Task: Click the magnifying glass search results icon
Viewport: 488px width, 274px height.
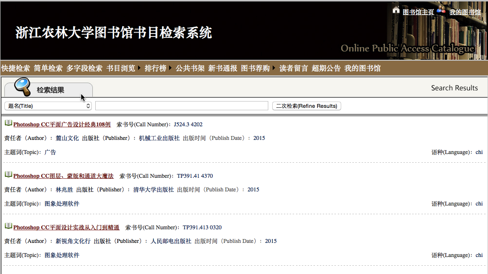Action: coord(22,86)
